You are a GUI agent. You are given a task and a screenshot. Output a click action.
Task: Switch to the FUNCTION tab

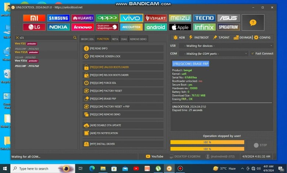click(x=103, y=39)
